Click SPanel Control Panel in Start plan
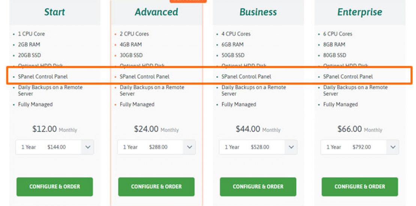This screenshot has height=206, width=416. 43,77
